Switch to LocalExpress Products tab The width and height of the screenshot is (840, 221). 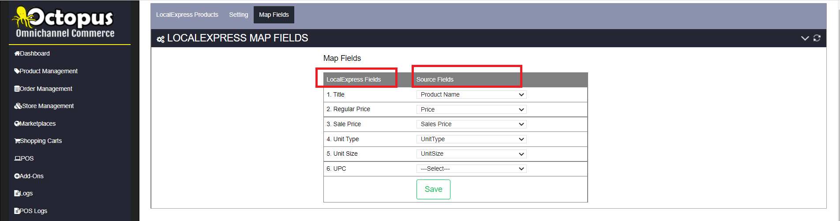187,15
